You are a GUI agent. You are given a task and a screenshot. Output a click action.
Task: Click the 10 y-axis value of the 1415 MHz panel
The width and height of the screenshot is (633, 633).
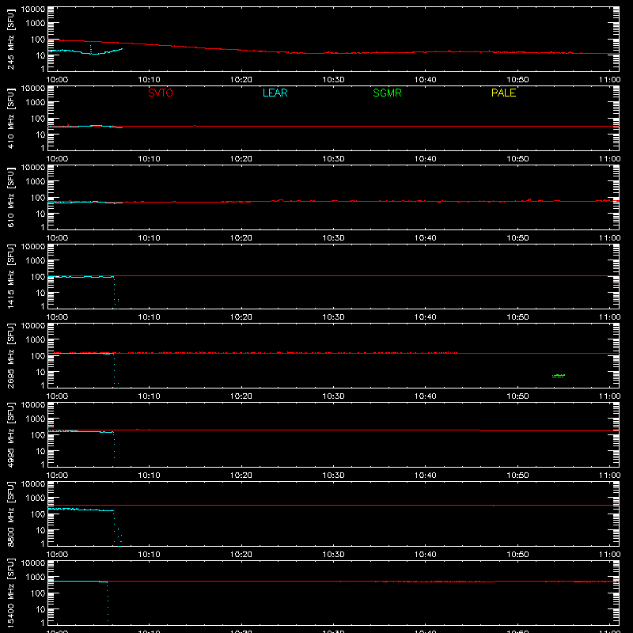point(40,293)
